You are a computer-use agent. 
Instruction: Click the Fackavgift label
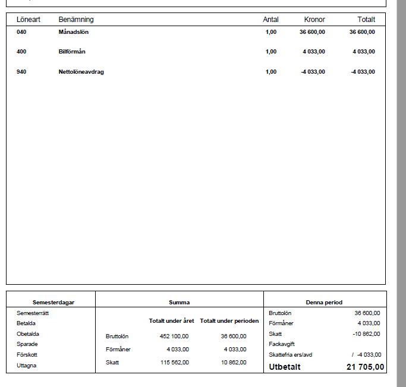[282, 344]
